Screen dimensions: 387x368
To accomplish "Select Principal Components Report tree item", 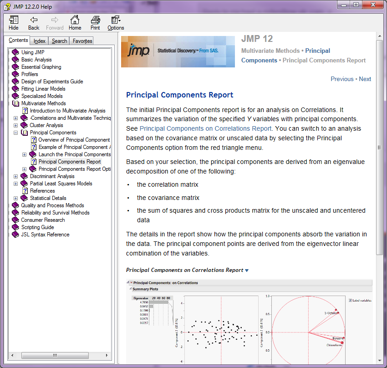I will [70, 162].
